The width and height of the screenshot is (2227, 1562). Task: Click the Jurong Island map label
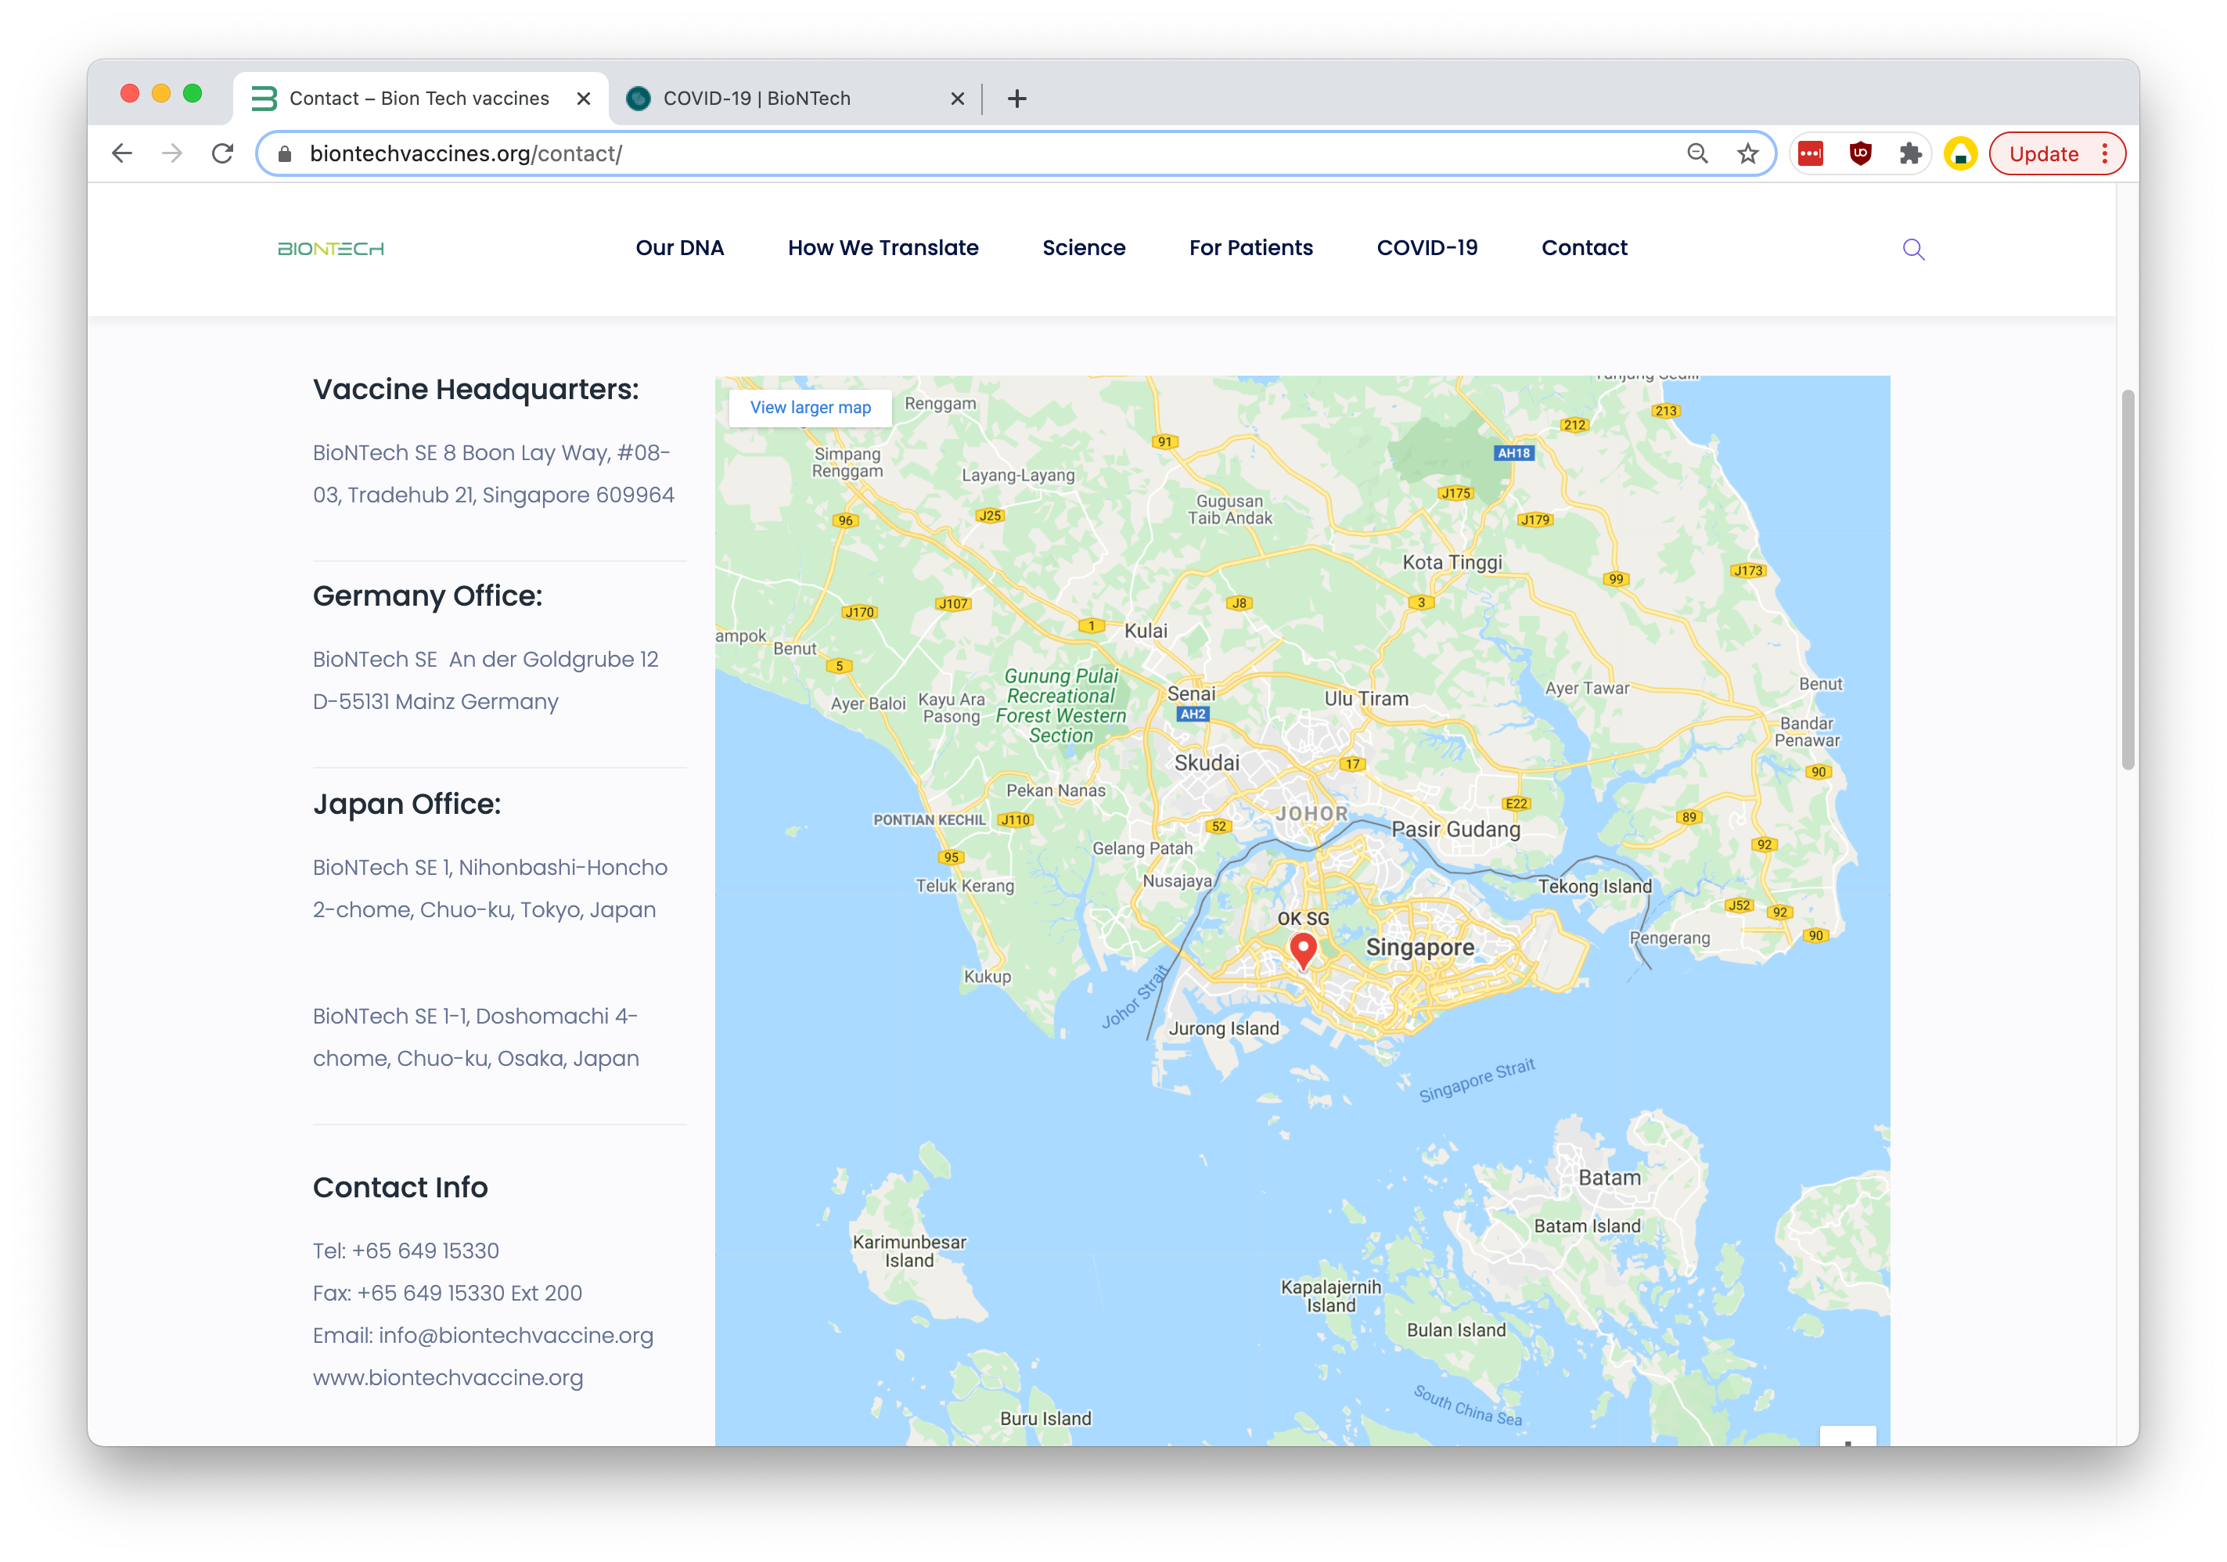coord(1223,1029)
